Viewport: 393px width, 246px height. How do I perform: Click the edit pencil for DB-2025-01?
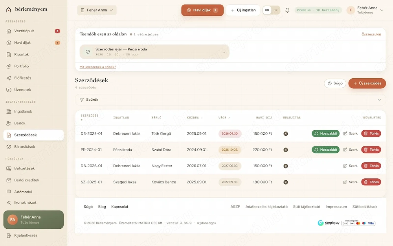pyautogui.click(x=345, y=133)
